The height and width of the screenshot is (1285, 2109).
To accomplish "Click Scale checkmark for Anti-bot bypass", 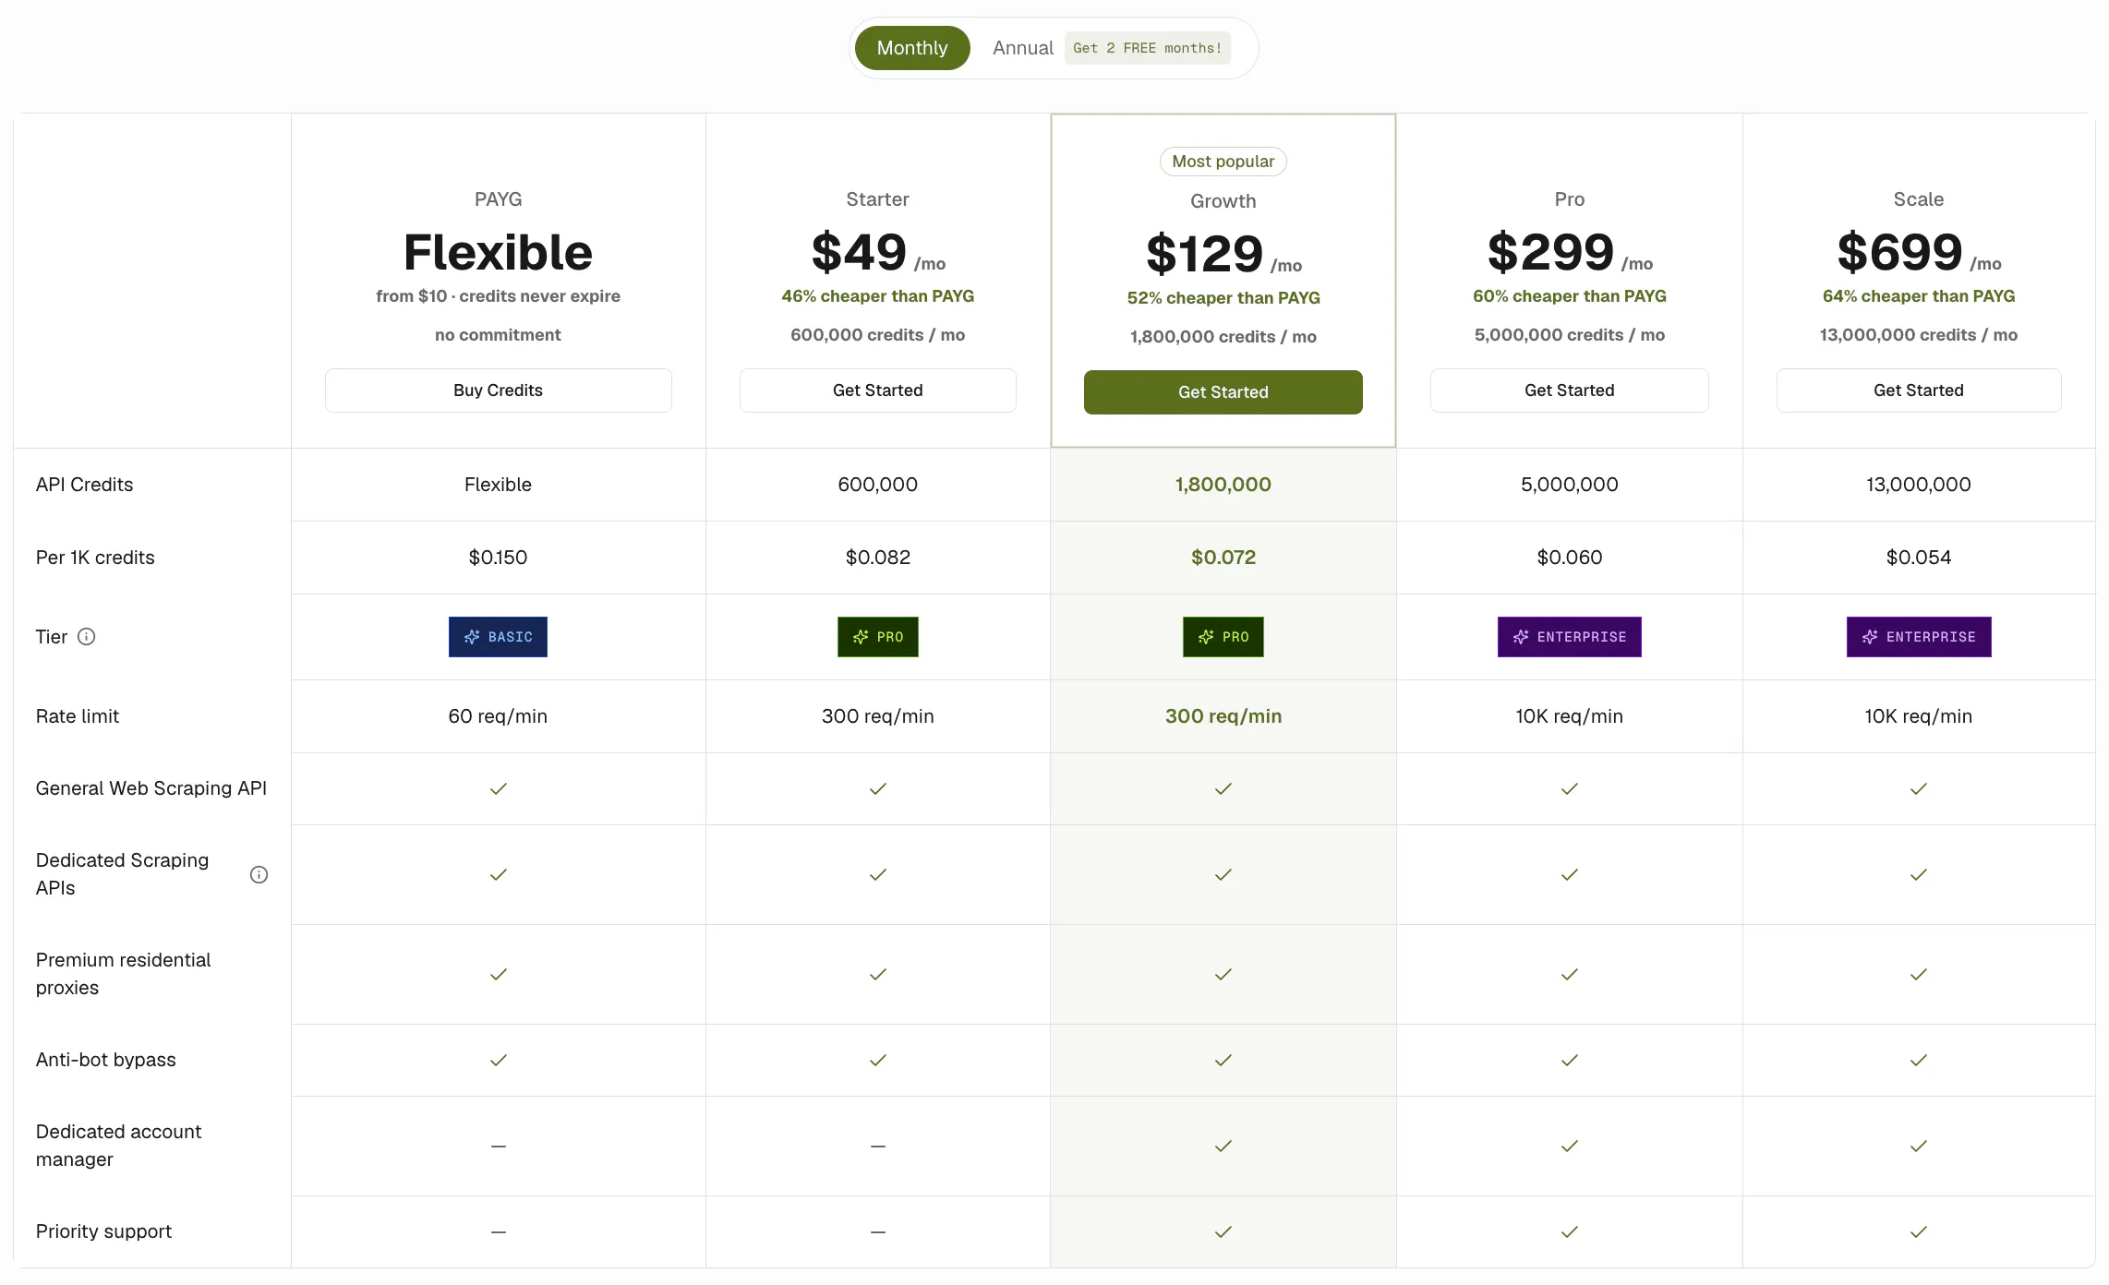I will pos(1919,1060).
